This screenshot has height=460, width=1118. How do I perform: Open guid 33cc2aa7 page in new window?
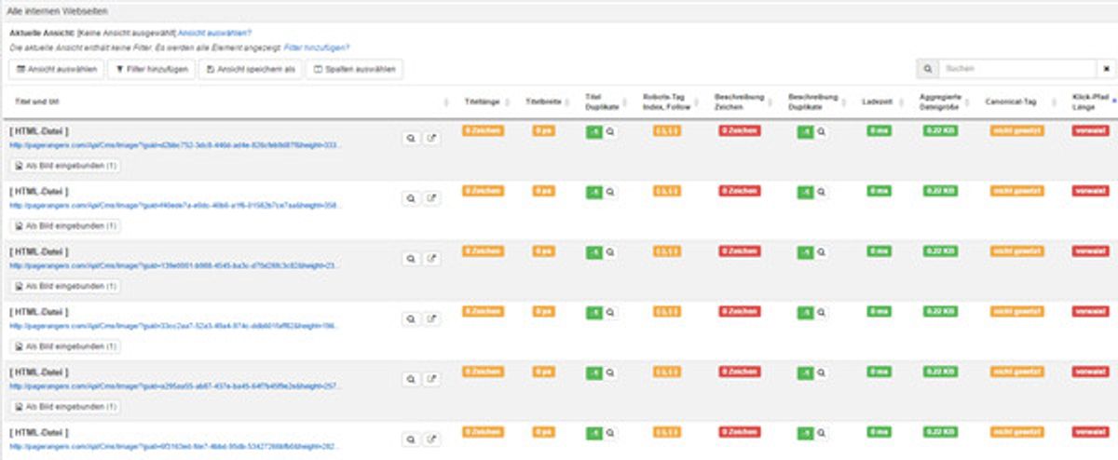(432, 318)
